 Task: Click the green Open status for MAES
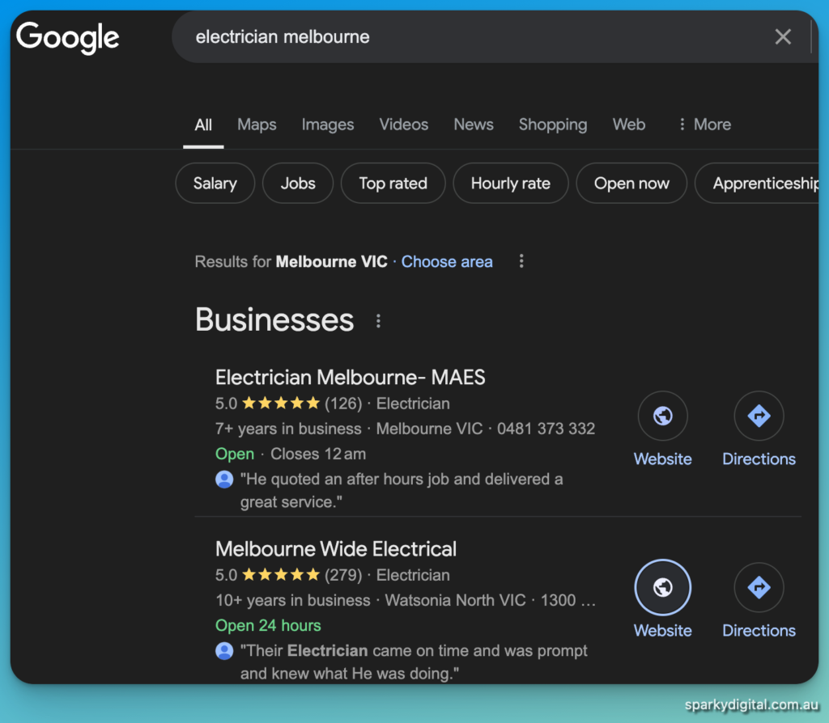click(x=235, y=455)
